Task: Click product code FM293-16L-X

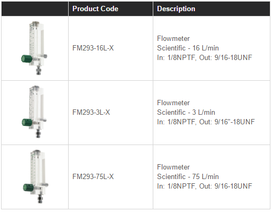Action: (x=93, y=48)
